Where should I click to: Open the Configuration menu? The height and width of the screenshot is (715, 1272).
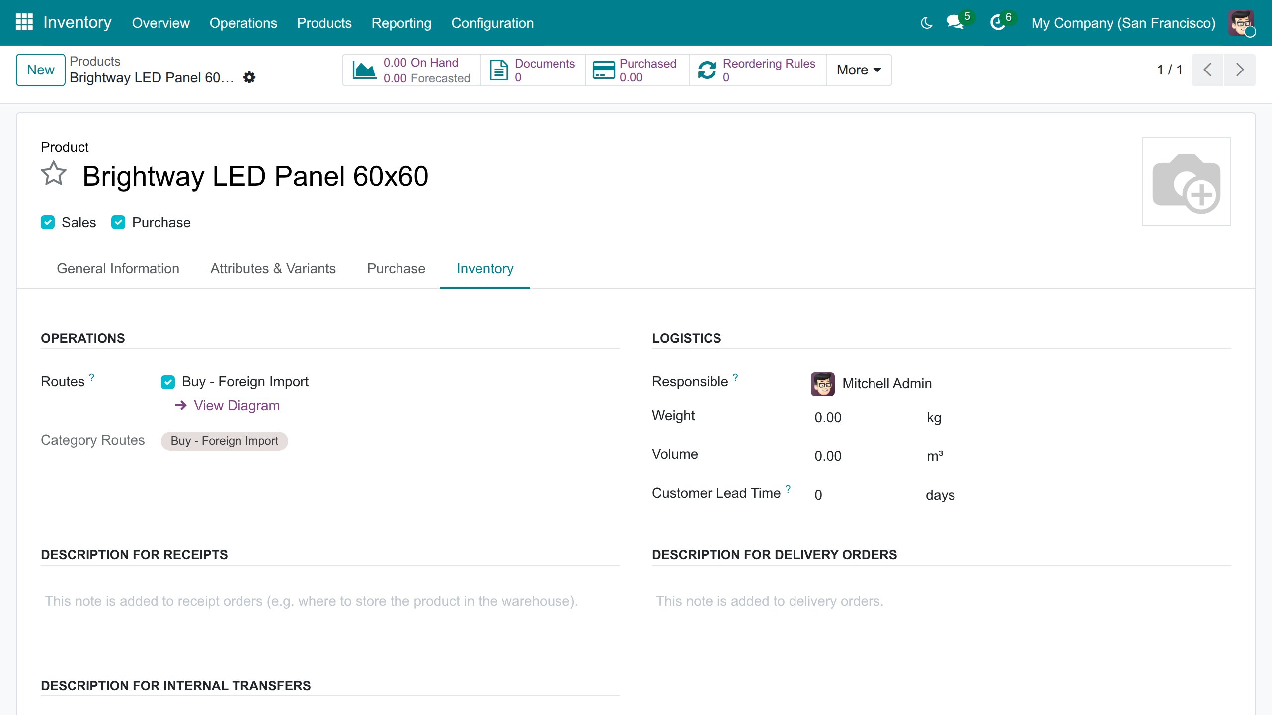(x=492, y=23)
